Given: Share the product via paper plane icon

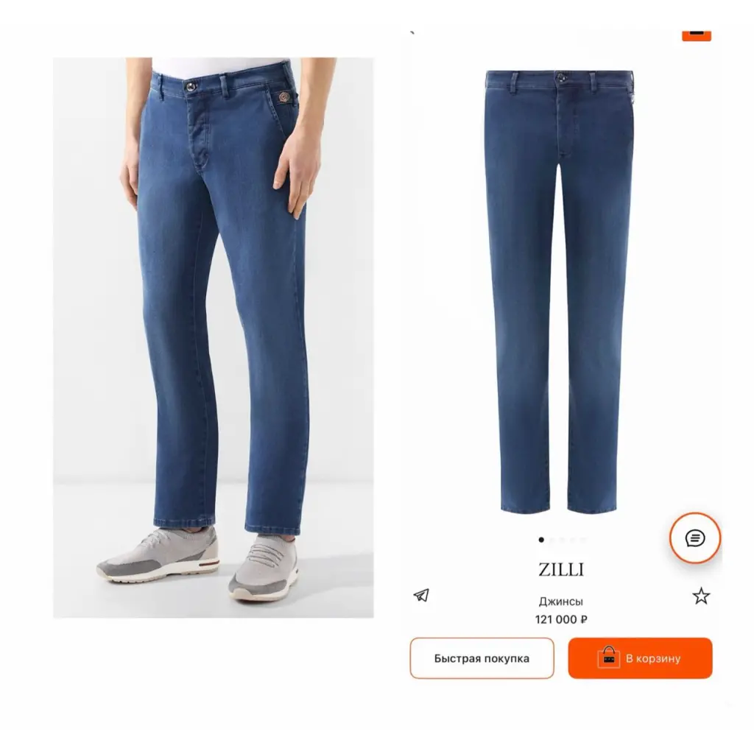Looking at the screenshot, I should click(421, 595).
